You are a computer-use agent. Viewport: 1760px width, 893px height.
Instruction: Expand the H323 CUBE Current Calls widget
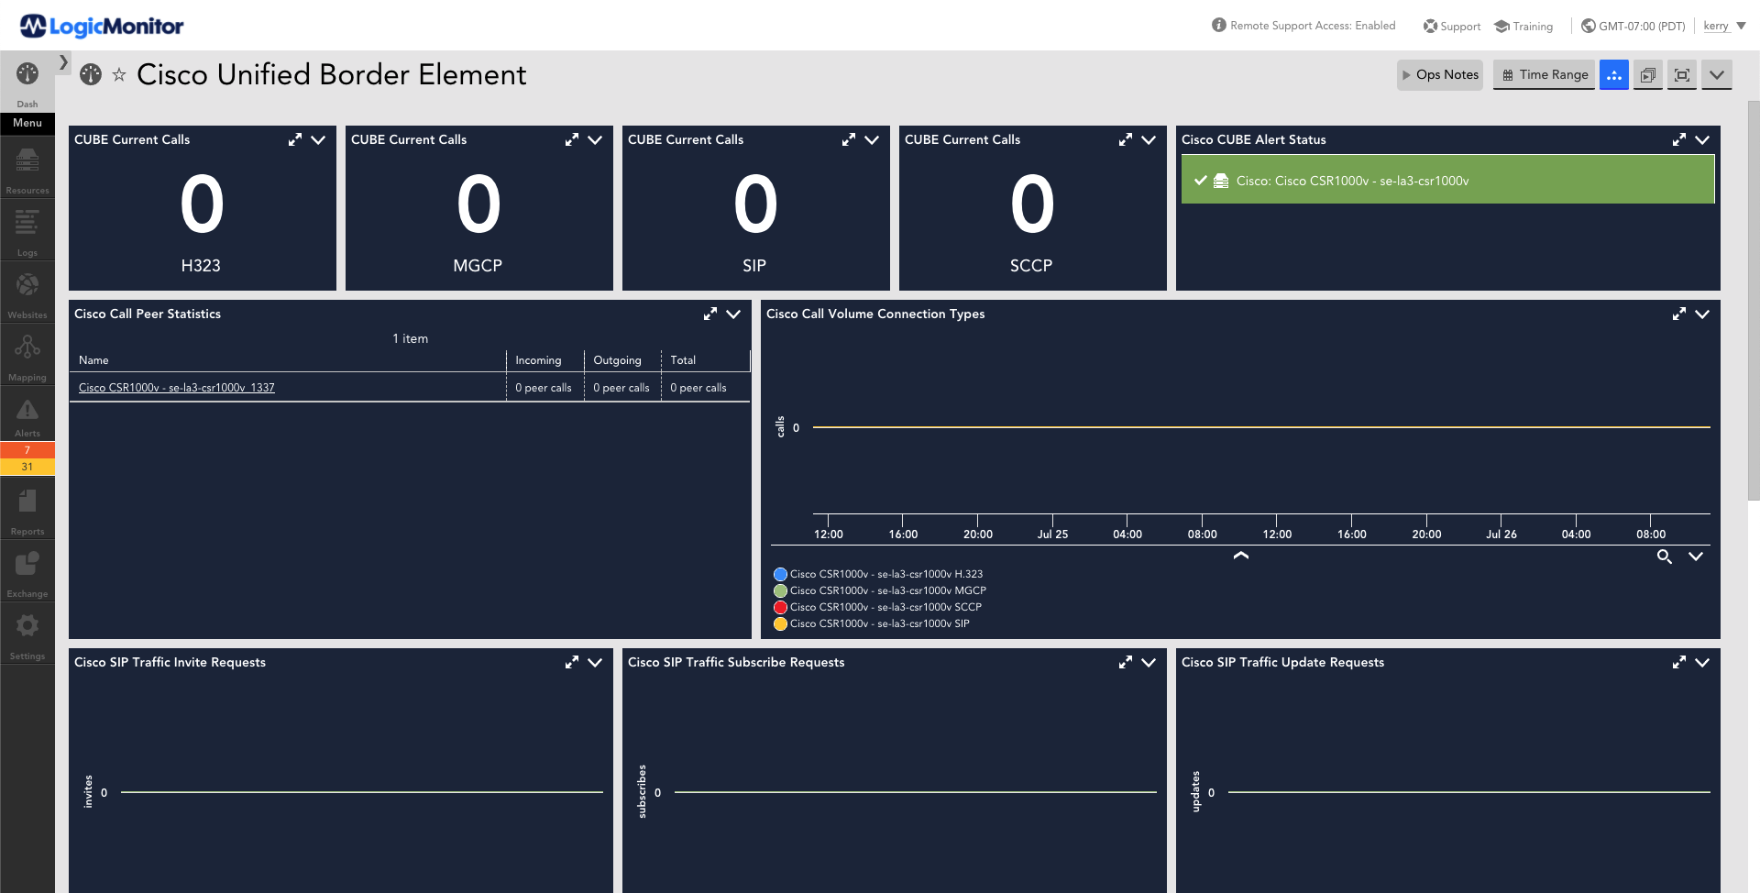(295, 139)
